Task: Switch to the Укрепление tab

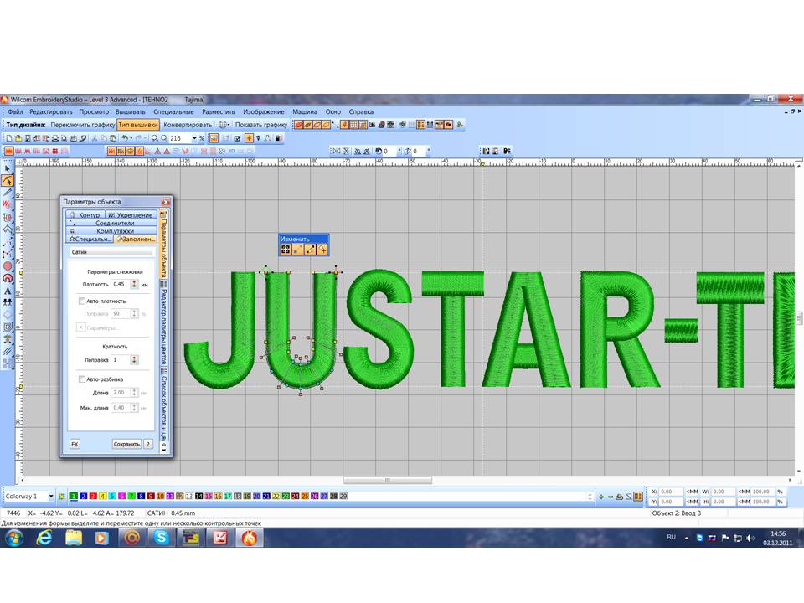Action: pos(131,215)
